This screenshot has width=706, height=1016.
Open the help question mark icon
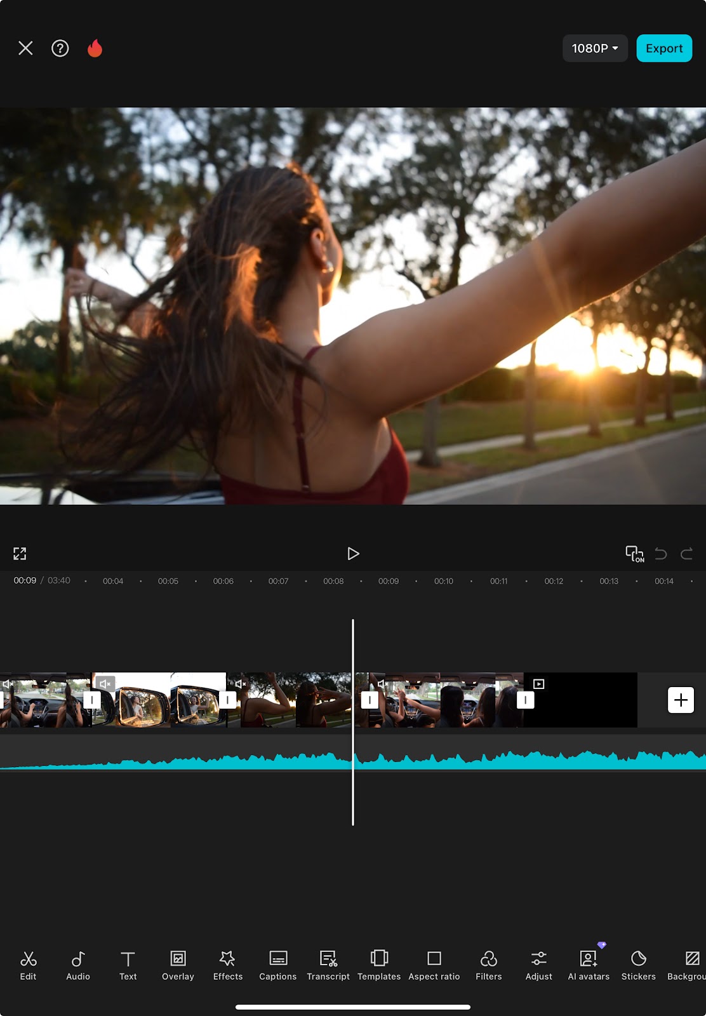click(60, 48)
